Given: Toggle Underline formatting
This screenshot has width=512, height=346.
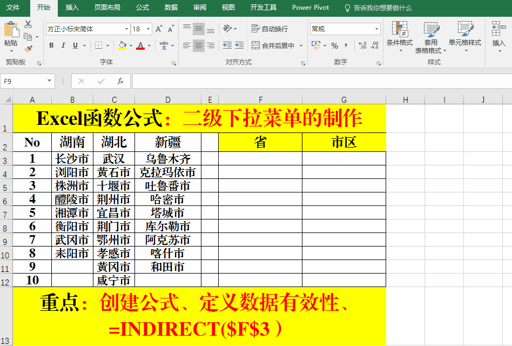Looking at the screenshot, I should [75, 45].
